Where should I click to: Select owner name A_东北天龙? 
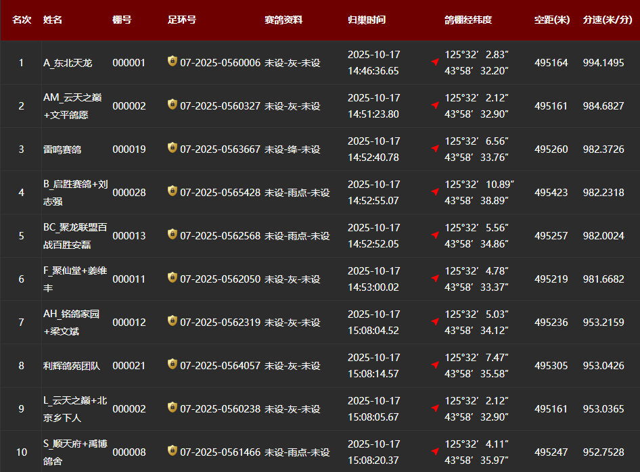68,63
